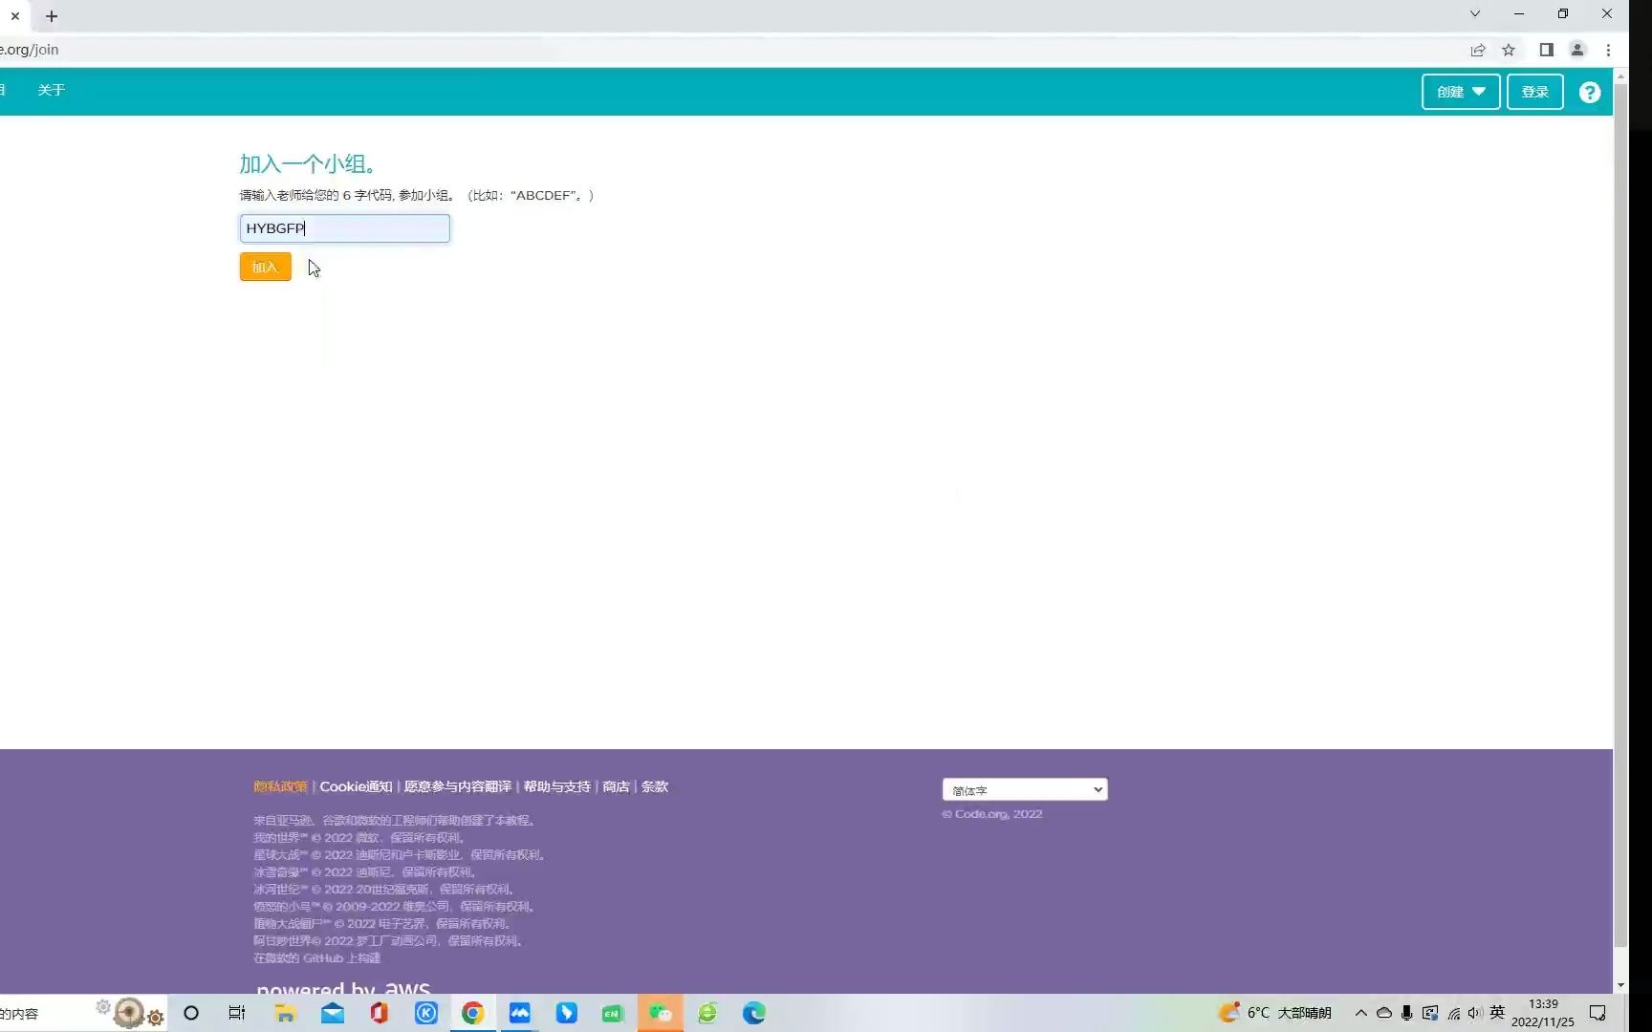Viewport: 1652px width, 1032px height.
Task: Open the 关于 about menu item
Action: [x=52, y=90]
